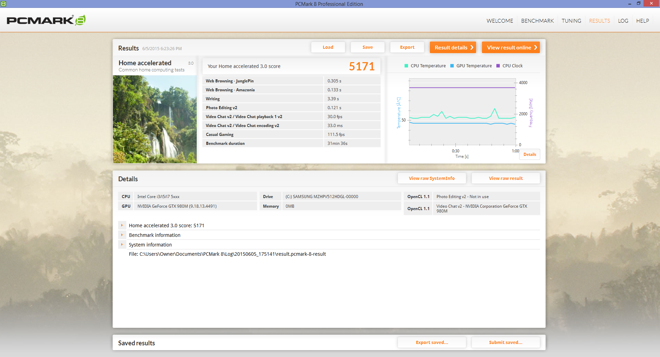Click the 111.5 fps value
Screen dimensions: 660x357
(x=336, y=135)
